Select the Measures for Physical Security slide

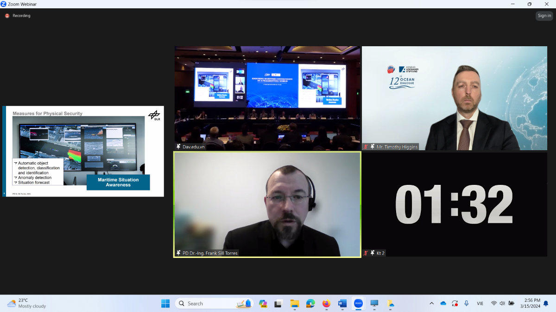click(x=83, y=151)
